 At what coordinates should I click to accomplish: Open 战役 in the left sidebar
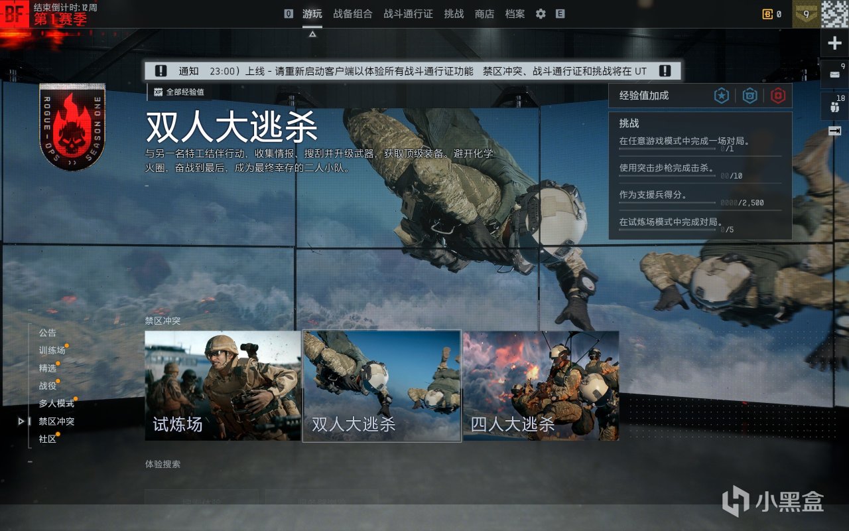pyautogui.click(x=48, y=386)
